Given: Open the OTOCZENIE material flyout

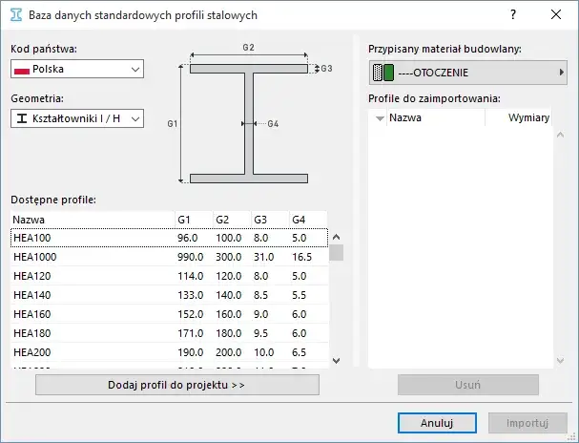Looking at the screenshot, I should click(561, 73).
